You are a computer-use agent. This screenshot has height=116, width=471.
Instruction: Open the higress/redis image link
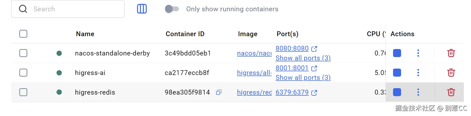pos(254,92)
